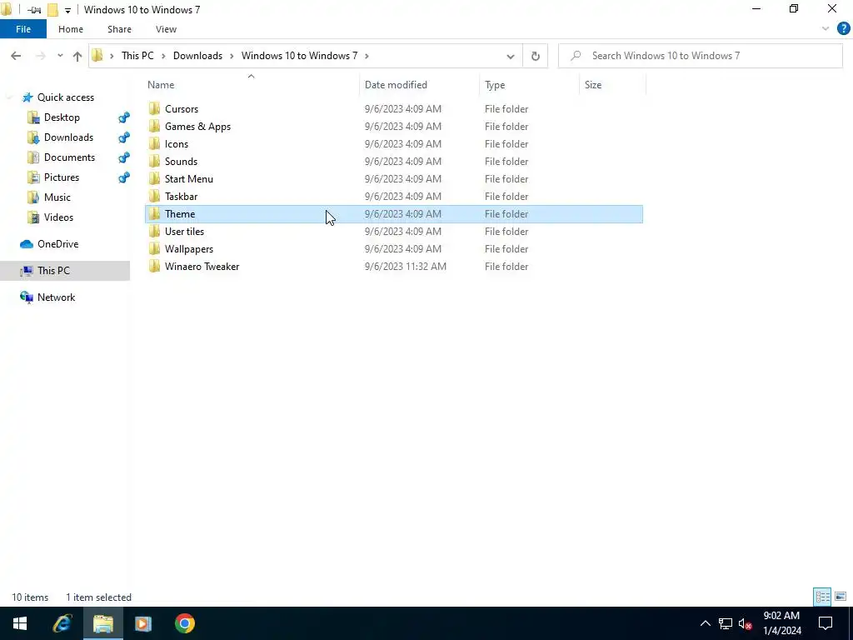853x640 pixels.
Task: Expand root breadcrumb chevron before This PC
Action: [x=112, y=56]
